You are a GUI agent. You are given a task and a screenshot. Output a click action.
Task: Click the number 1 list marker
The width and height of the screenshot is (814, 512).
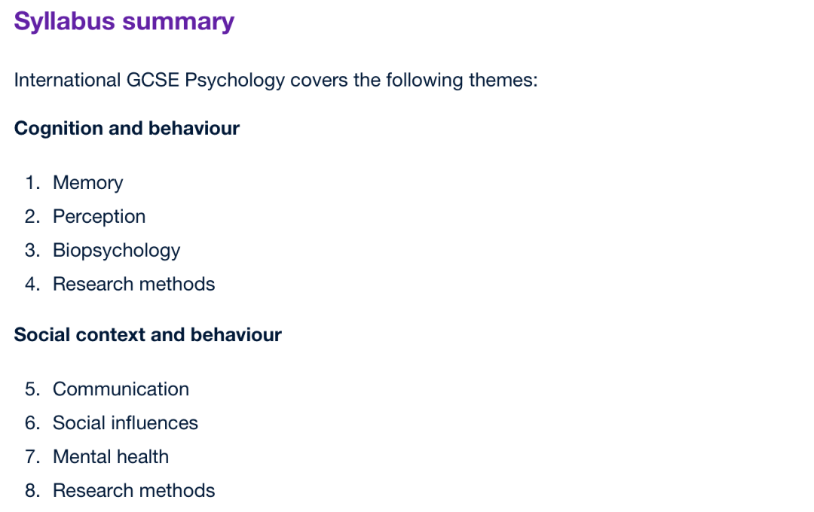(32, 183)
